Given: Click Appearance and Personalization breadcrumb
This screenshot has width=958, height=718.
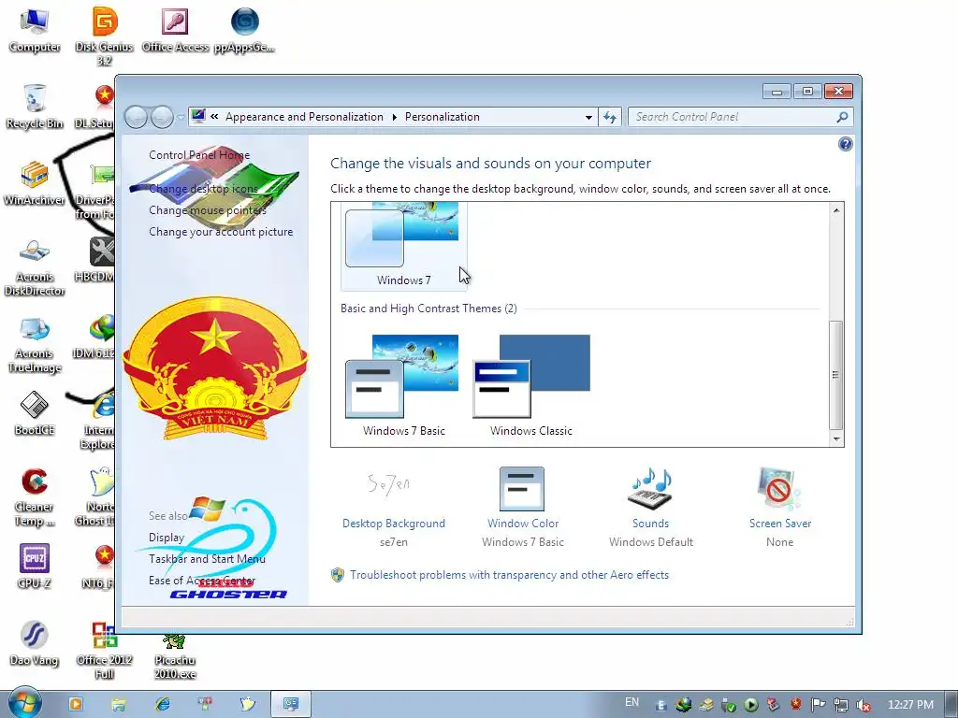Looking at the screenshot, I should [x=304, y=117].
